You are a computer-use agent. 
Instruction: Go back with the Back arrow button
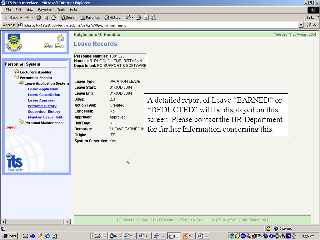(11, 18)
